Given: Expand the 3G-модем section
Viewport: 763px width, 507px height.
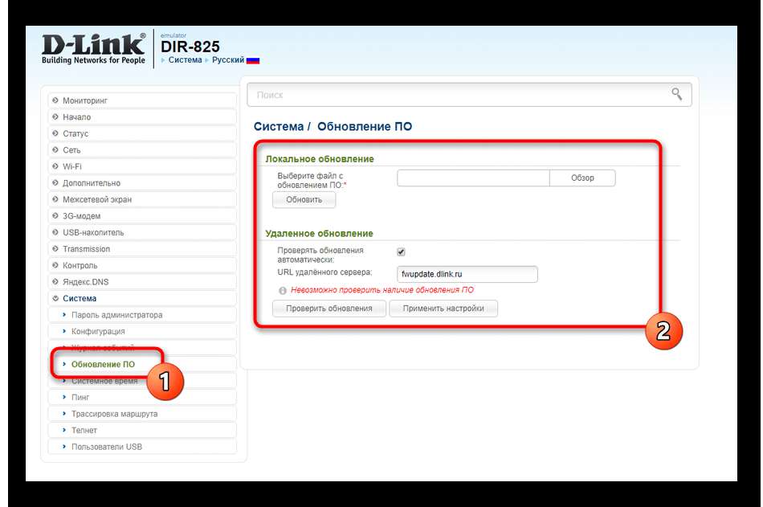Looking at the screenshot, I should pyautogui.click(x=142, y=216).
